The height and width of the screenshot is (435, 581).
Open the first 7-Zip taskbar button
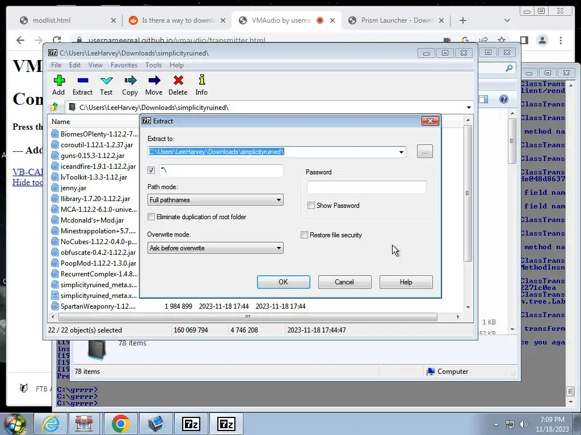191,424
